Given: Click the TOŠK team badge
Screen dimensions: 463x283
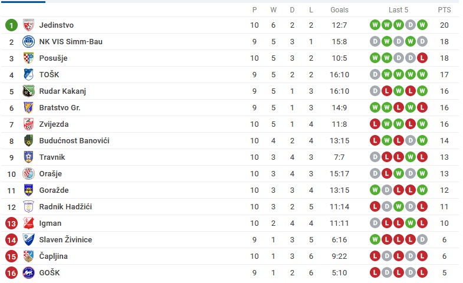Looking at the screenshot, I should (29, 75).
